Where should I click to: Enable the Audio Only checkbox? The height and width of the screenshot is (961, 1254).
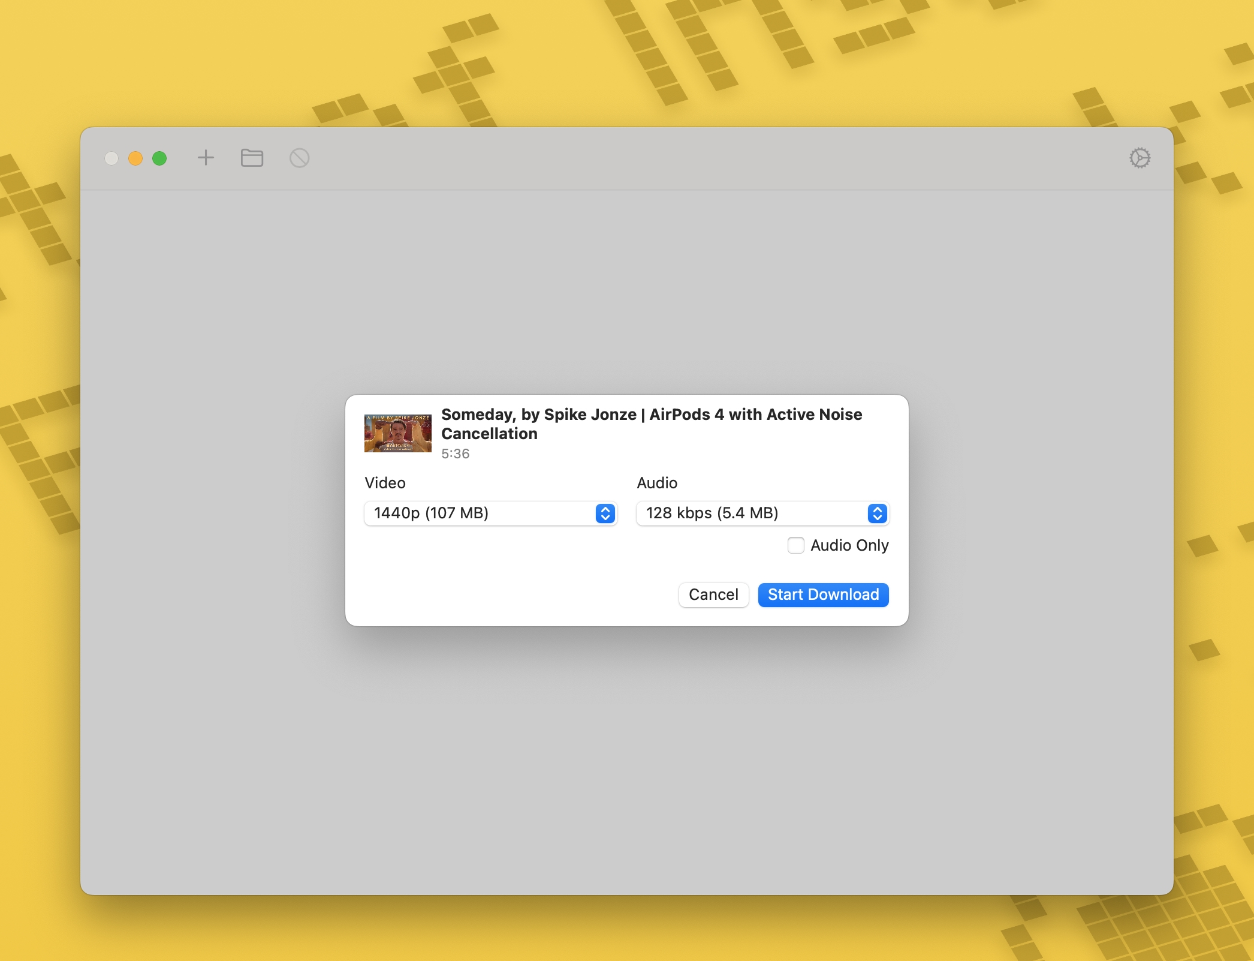[795, 545]
